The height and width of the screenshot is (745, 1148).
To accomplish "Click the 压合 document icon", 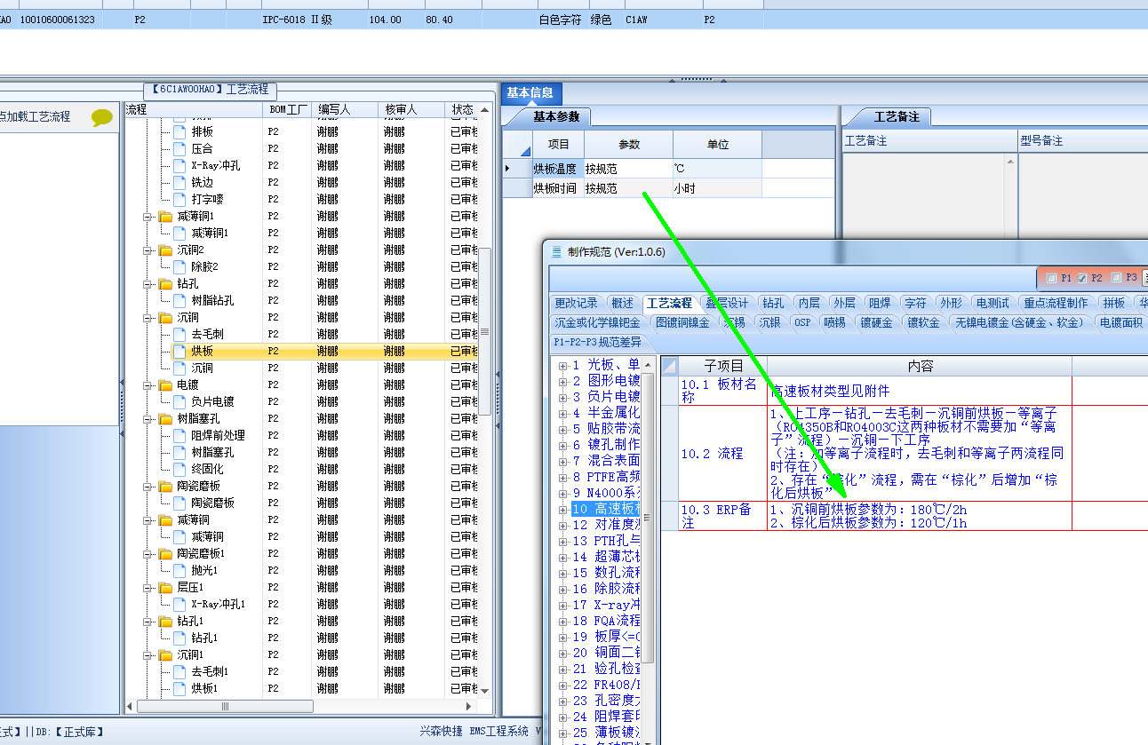I will (179, 148).
